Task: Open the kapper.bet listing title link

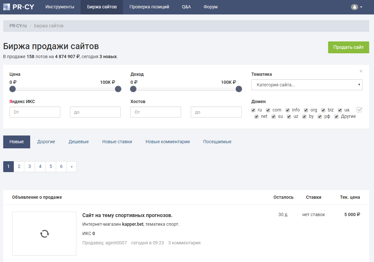Action: pyautogui.click(x=127, y=215)
